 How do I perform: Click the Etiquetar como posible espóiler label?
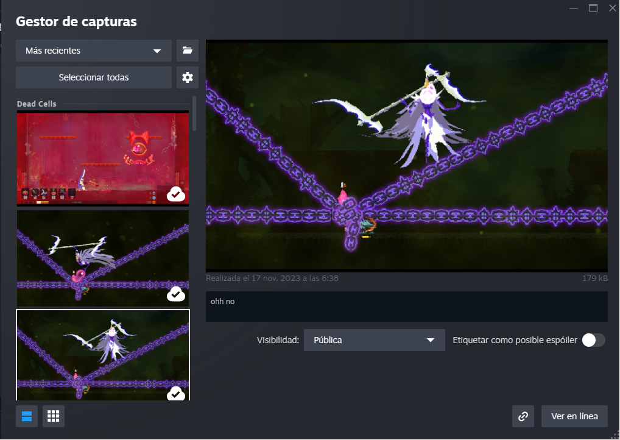tap(515, 340)
